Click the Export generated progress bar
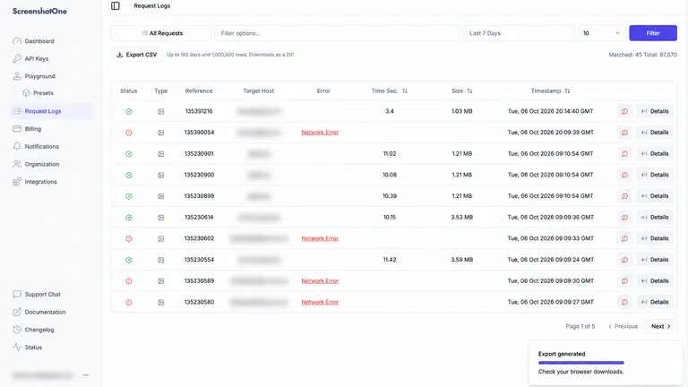Screen dimensions: 688x387 [580, 363]
